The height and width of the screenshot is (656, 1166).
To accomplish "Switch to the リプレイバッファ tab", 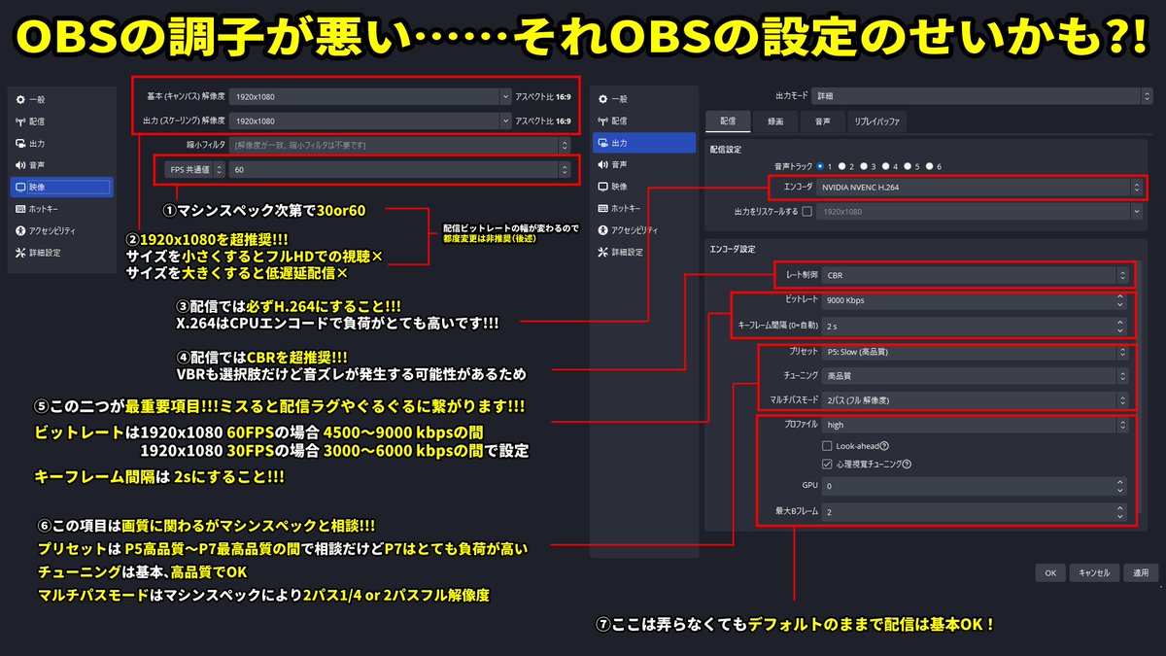I will pyautogui.click(x=877, y=121).
